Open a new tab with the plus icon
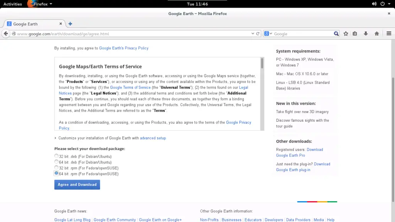The width and height of the screenshot is (395, 222). coord(70,24)
